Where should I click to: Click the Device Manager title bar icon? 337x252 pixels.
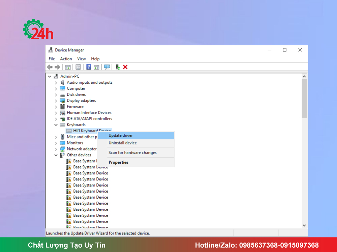click(51, 50)
